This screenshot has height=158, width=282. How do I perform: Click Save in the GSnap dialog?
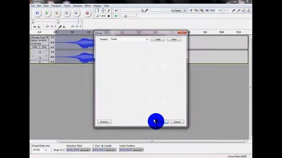click(x=174, y=39)
